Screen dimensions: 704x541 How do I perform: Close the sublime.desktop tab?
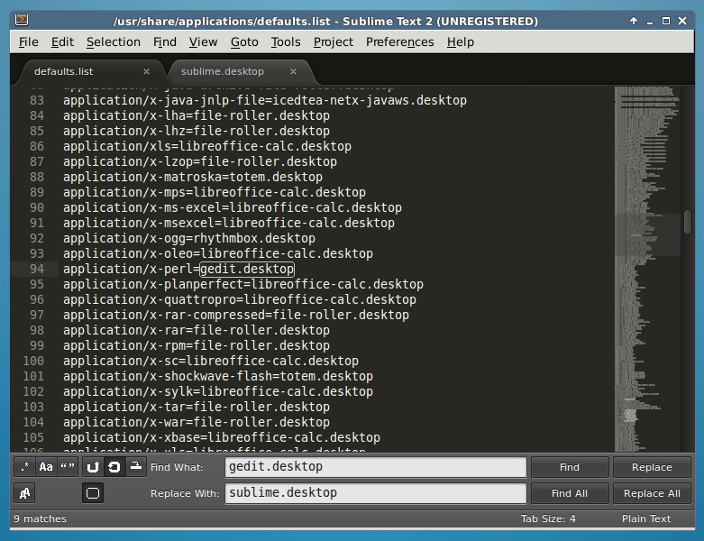(293, 71)
